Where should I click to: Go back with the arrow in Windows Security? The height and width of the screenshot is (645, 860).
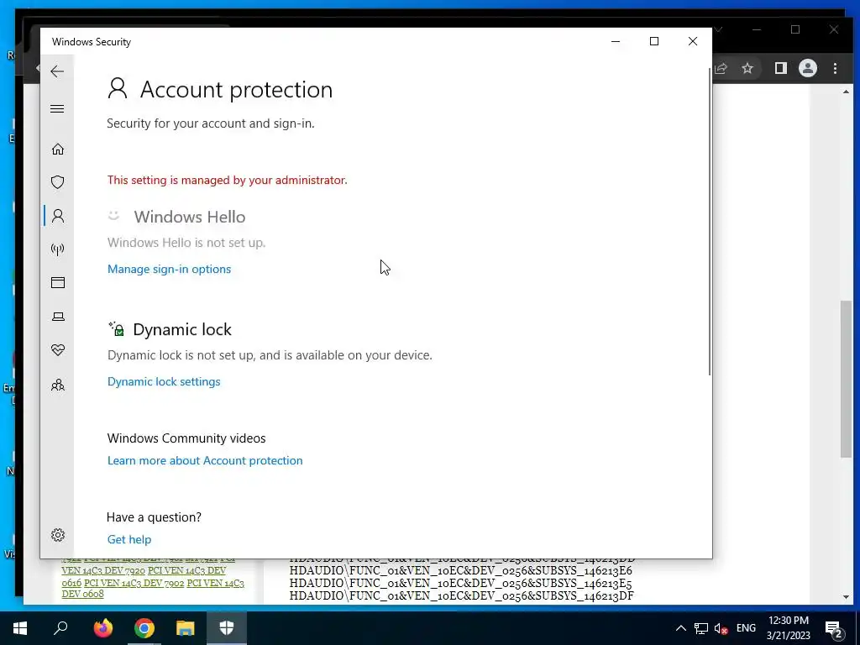tap(57, 71)
